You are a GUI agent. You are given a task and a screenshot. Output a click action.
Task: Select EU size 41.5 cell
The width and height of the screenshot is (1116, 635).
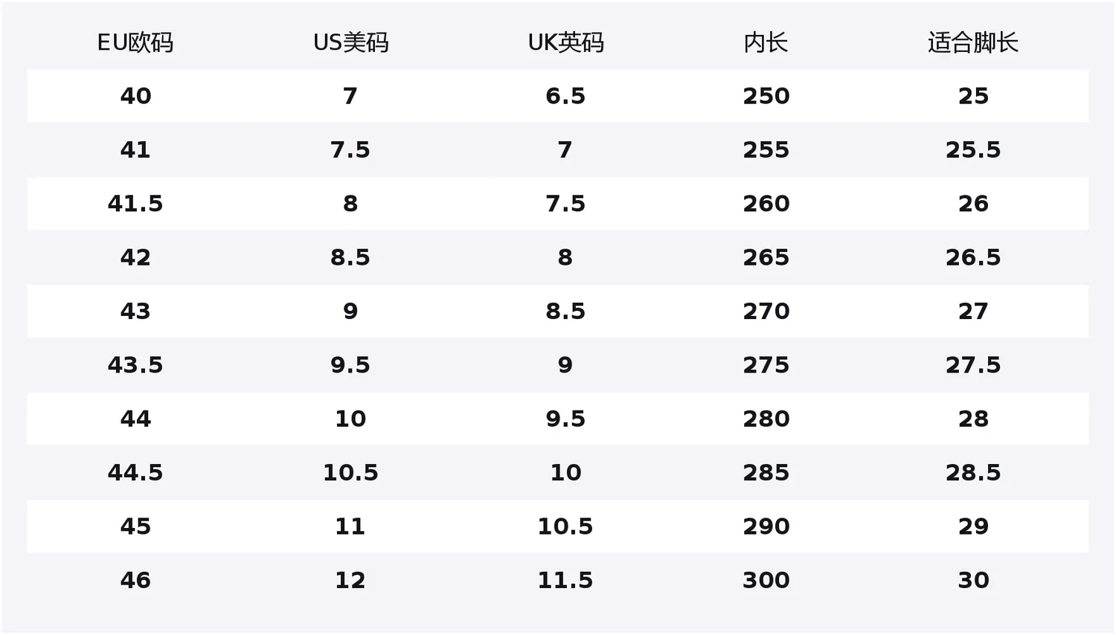pyautogui.click(x=135, y=204)
